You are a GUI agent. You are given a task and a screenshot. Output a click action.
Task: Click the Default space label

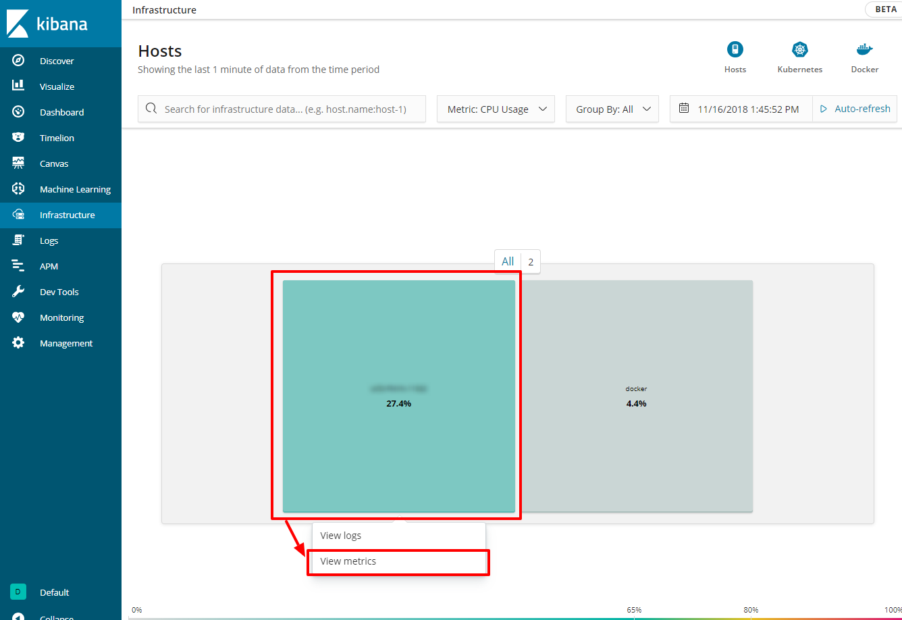click(55, 592)
